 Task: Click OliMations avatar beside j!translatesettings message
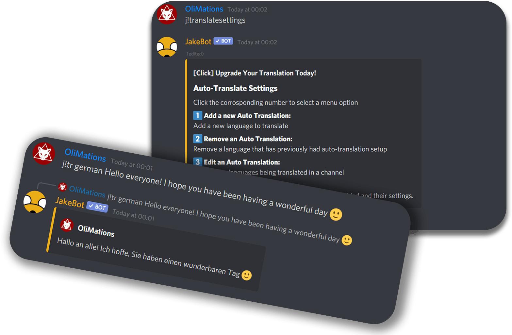[167, 14]
